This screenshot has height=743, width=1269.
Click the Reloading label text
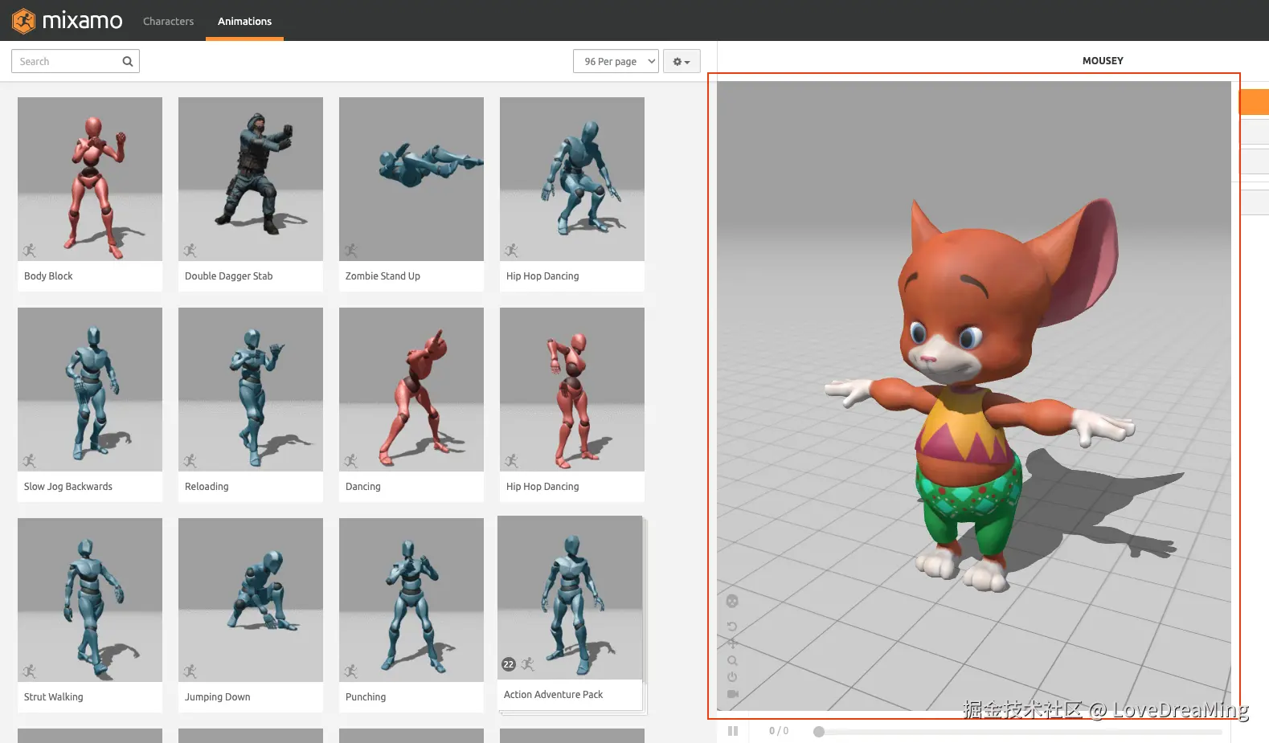[x=207, y=487]
